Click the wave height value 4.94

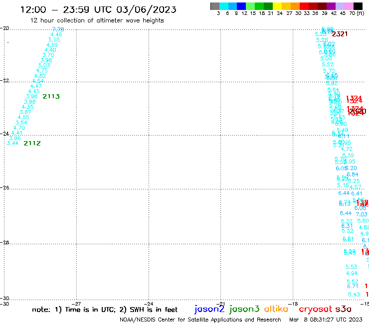(x=352, y=274)
